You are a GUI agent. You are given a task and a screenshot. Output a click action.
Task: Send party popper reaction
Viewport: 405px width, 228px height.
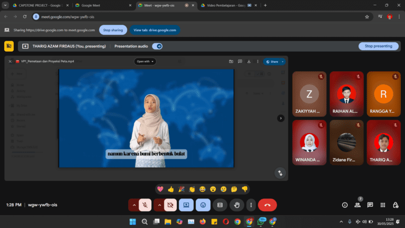pyautogui.click(x=181, y=189)
